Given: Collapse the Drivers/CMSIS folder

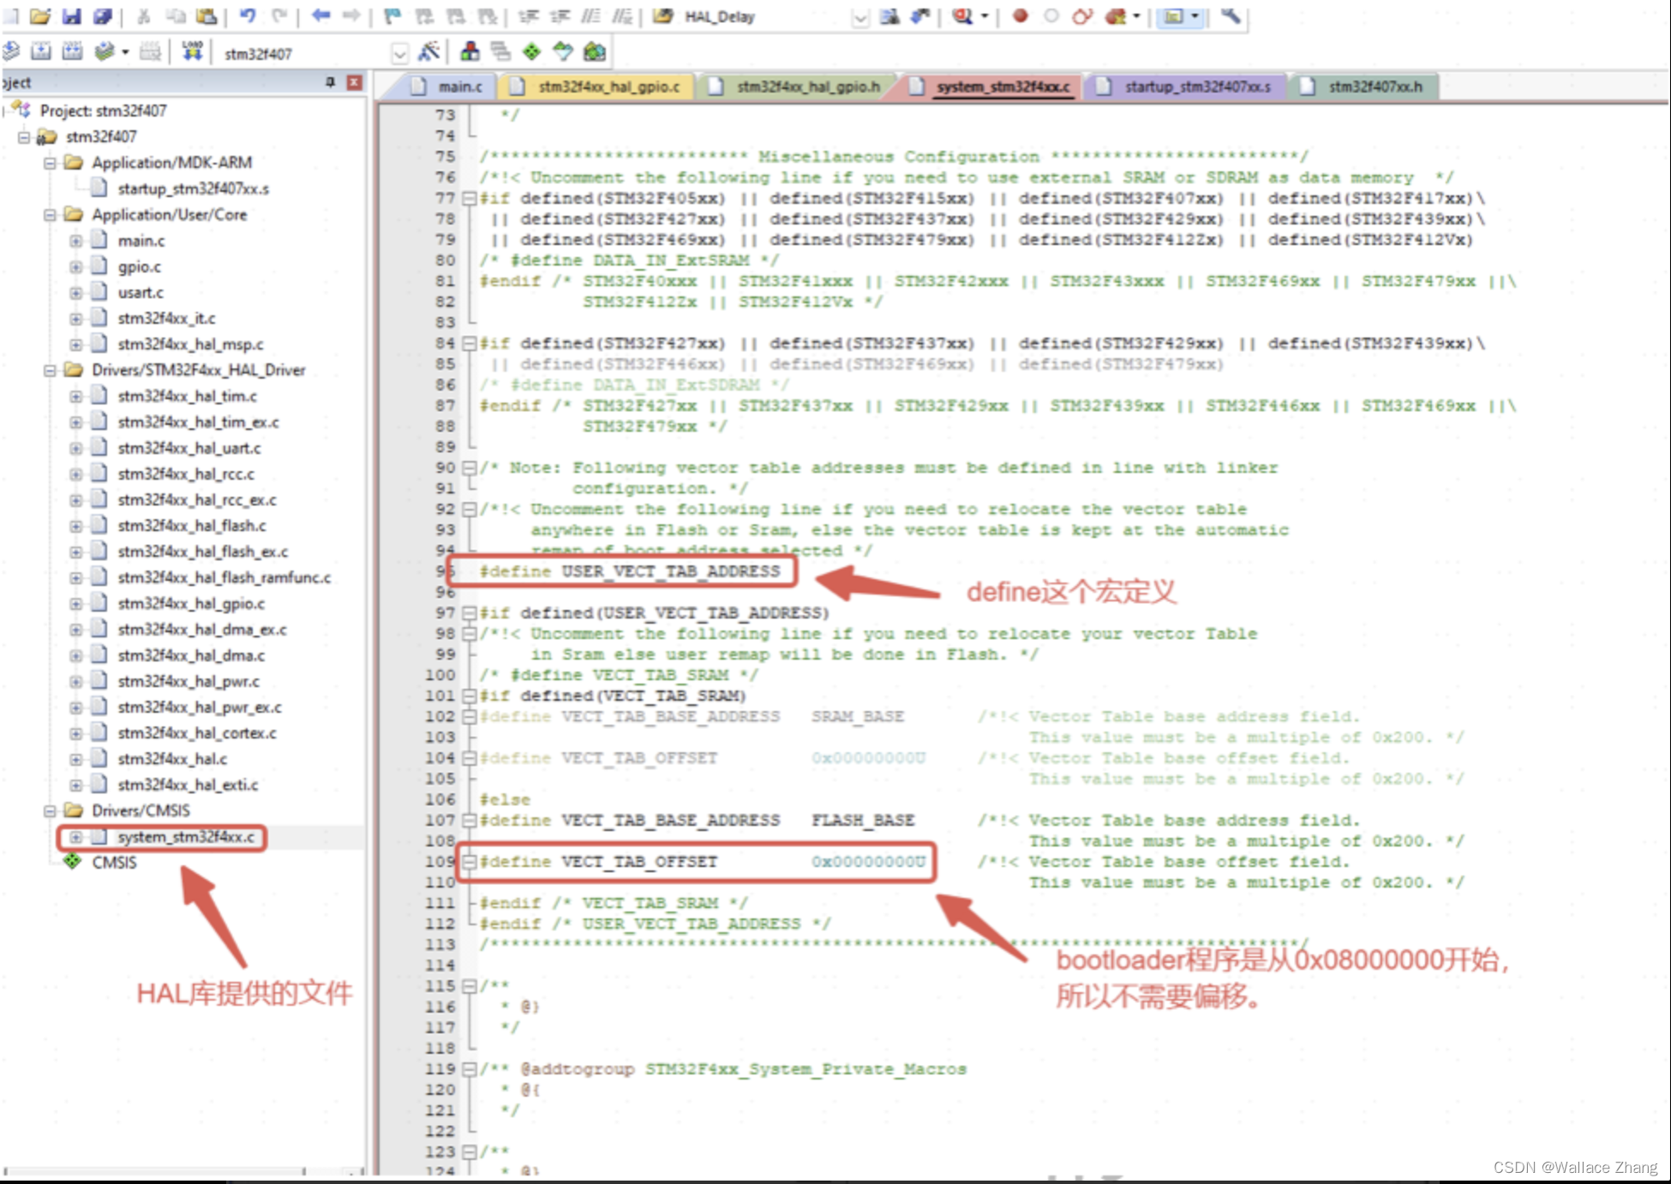Looking at the screenshot, I should click(x=50, y=810).
